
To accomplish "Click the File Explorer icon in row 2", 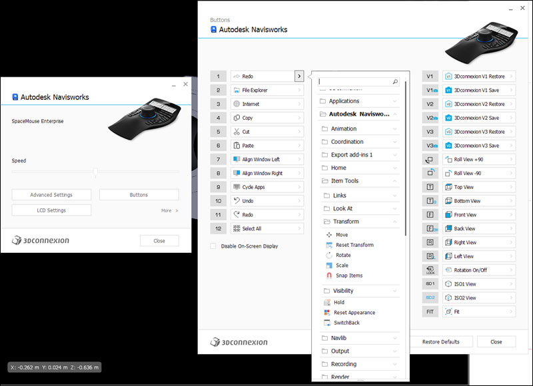I will [x=237, y=91].
